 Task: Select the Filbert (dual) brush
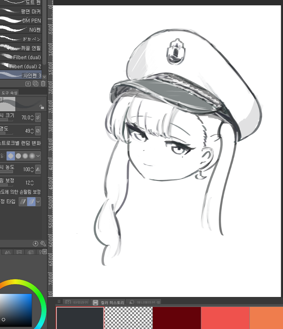tap(21, 57)
